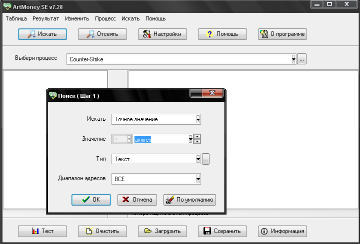Click the Информация info button
This screenshot has height=244, width=360.
point(282,231)
